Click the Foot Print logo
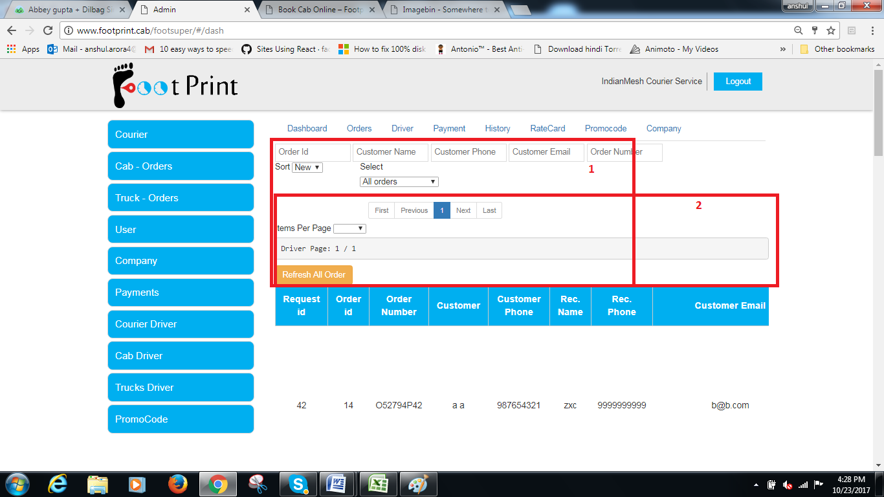Viewport: 884px width, 497px height. [x=175, y=85]
